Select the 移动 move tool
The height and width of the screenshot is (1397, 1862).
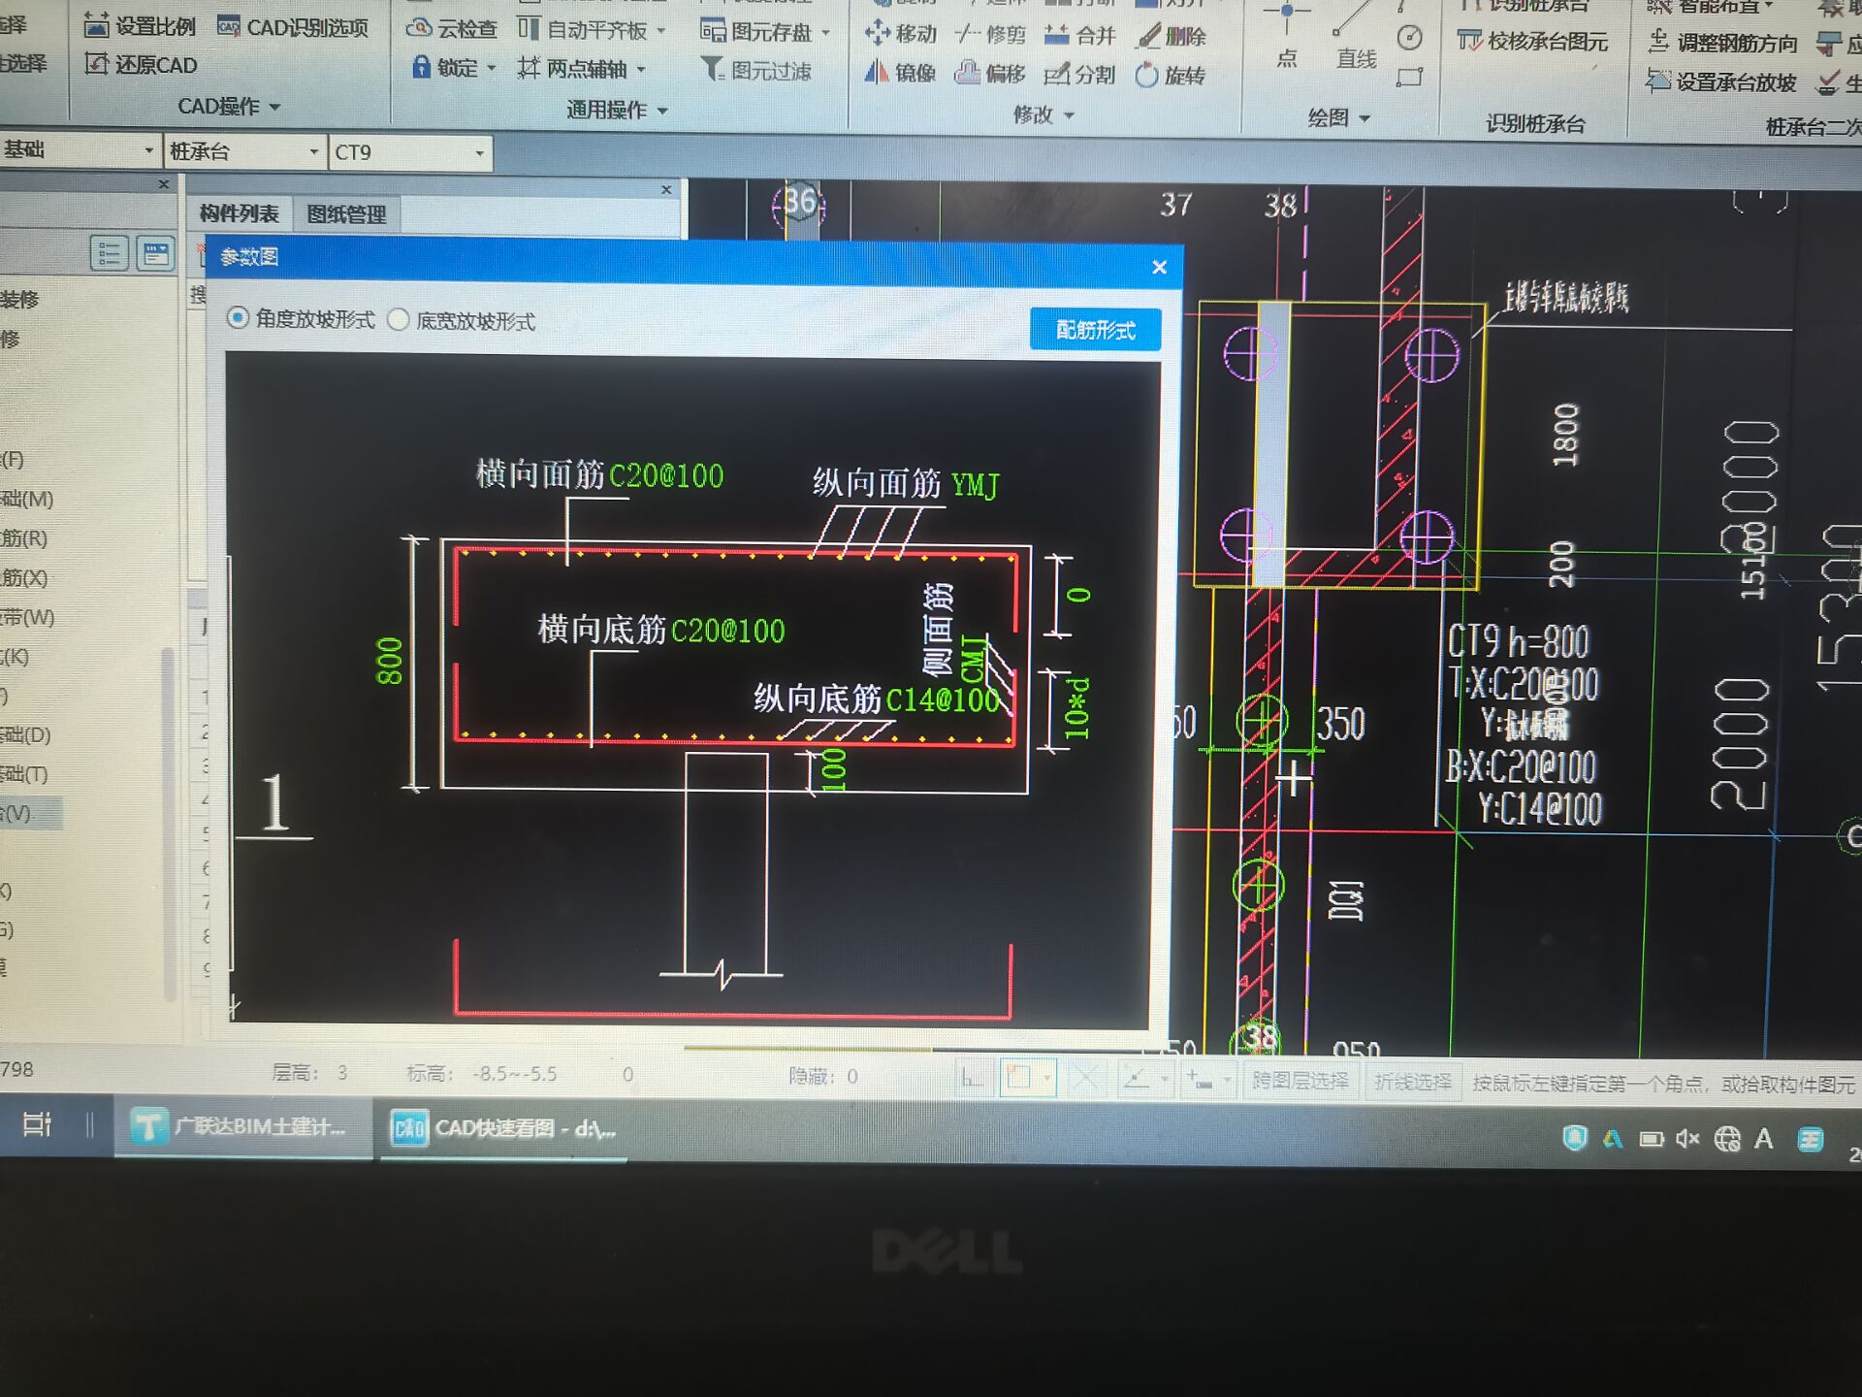(x=901, y=34)
